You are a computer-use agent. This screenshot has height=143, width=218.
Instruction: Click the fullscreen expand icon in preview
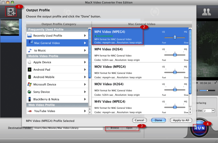coord(216,83)
